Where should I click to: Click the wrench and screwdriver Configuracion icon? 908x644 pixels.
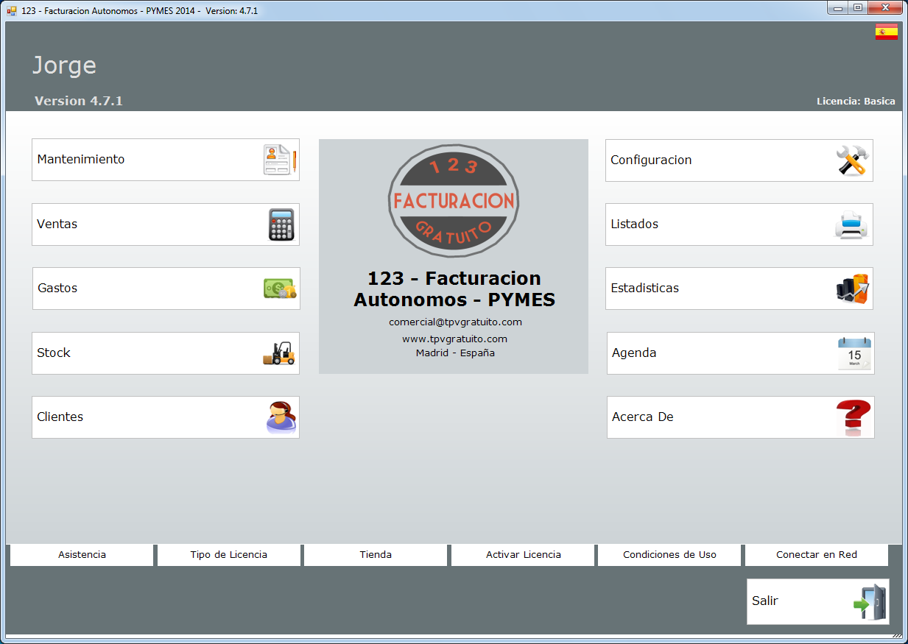[853, 160]
